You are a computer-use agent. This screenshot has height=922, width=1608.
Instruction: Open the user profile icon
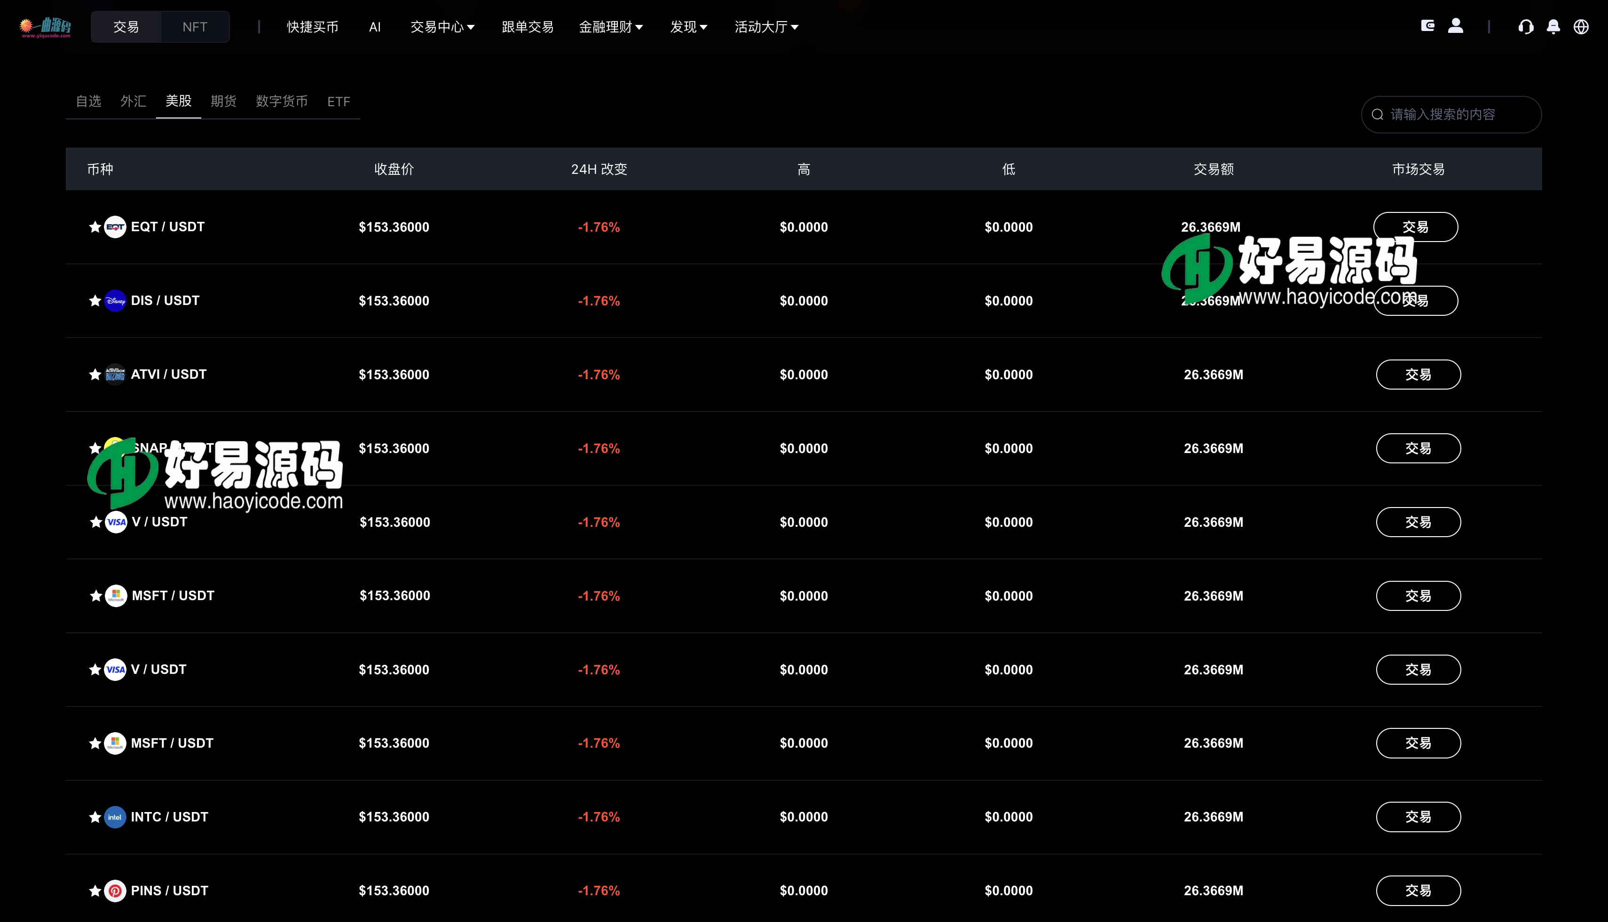click(1455, 26)
